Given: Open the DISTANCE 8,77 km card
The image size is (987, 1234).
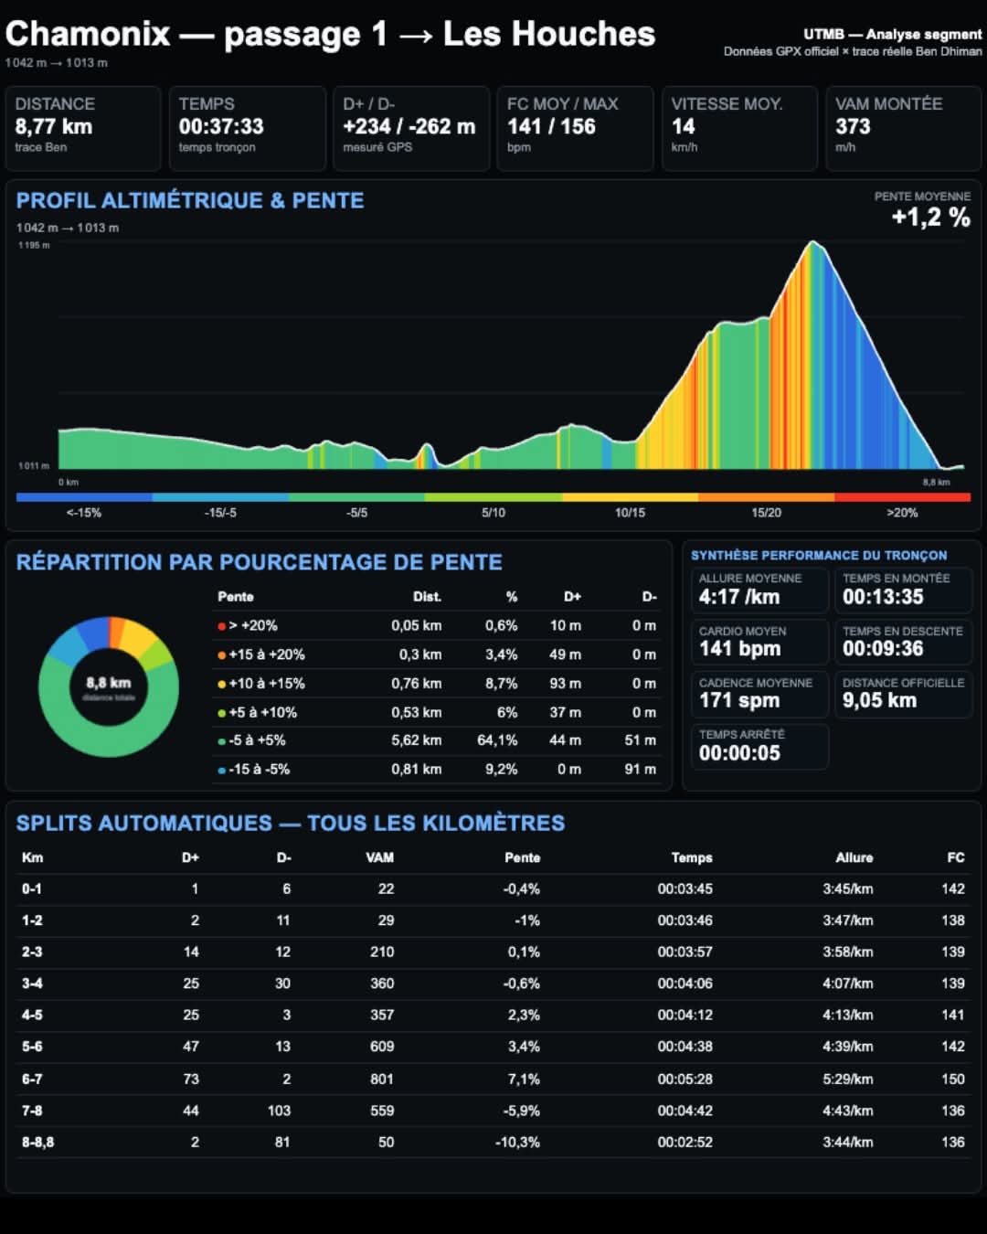Looking at the screenshot, I should tap(83, 129).
